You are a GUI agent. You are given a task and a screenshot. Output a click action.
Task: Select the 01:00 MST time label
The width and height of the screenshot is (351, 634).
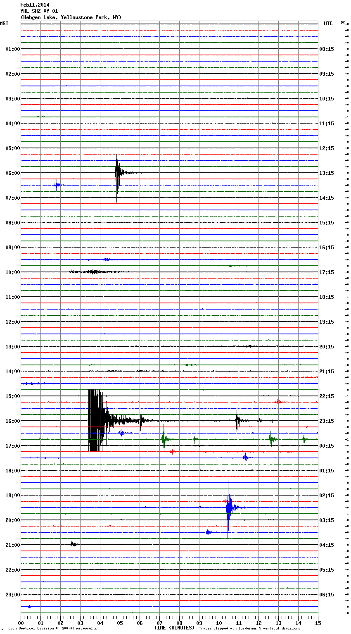point(12,49)
